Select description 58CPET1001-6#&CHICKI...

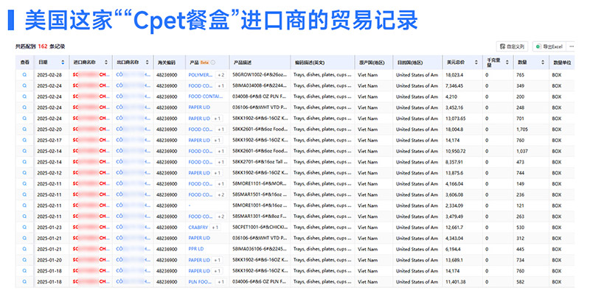coord(260,228)
